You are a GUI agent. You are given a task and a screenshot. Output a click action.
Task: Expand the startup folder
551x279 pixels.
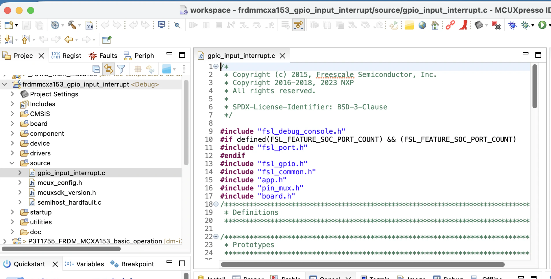click(12, 212)
